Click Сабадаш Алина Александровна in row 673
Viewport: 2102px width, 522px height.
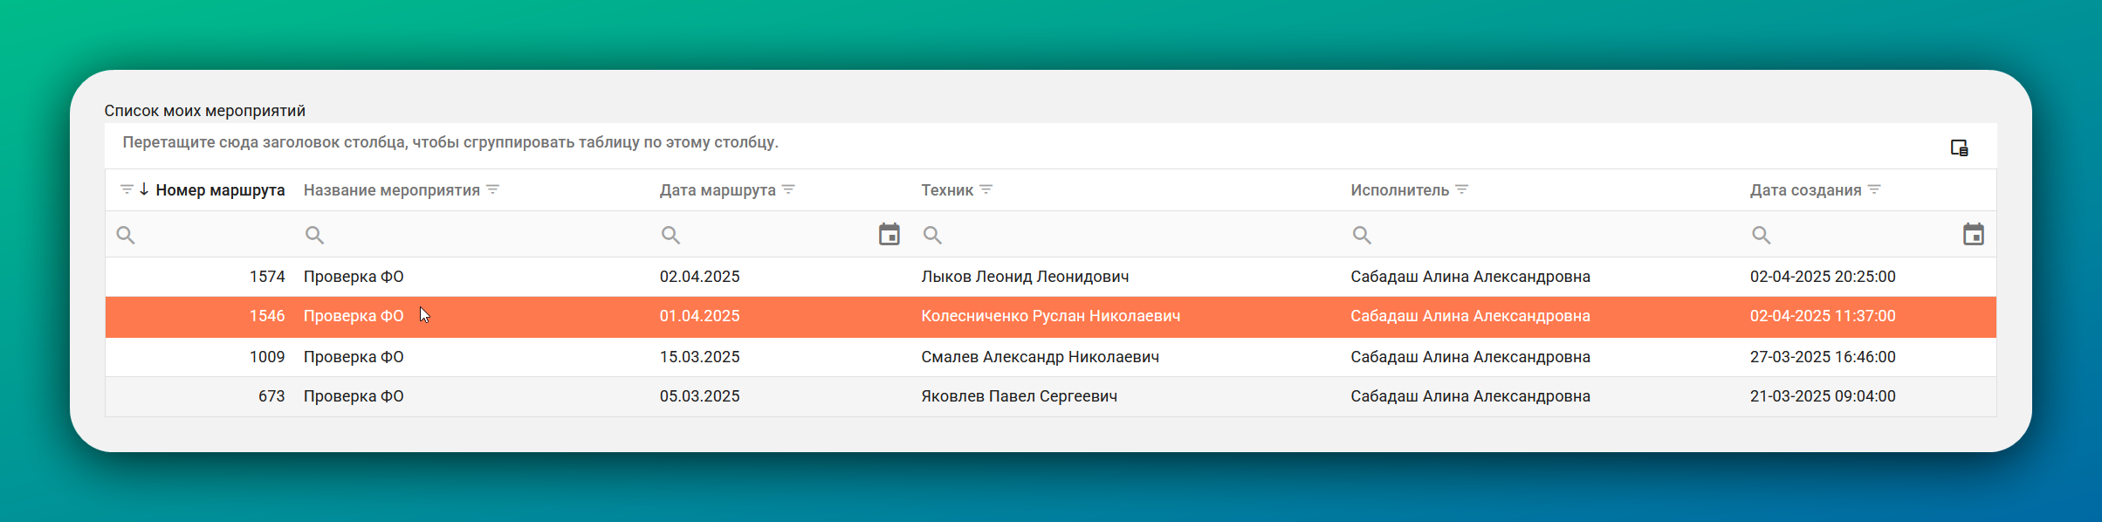pyautogui.click(x=1471, y=396)
